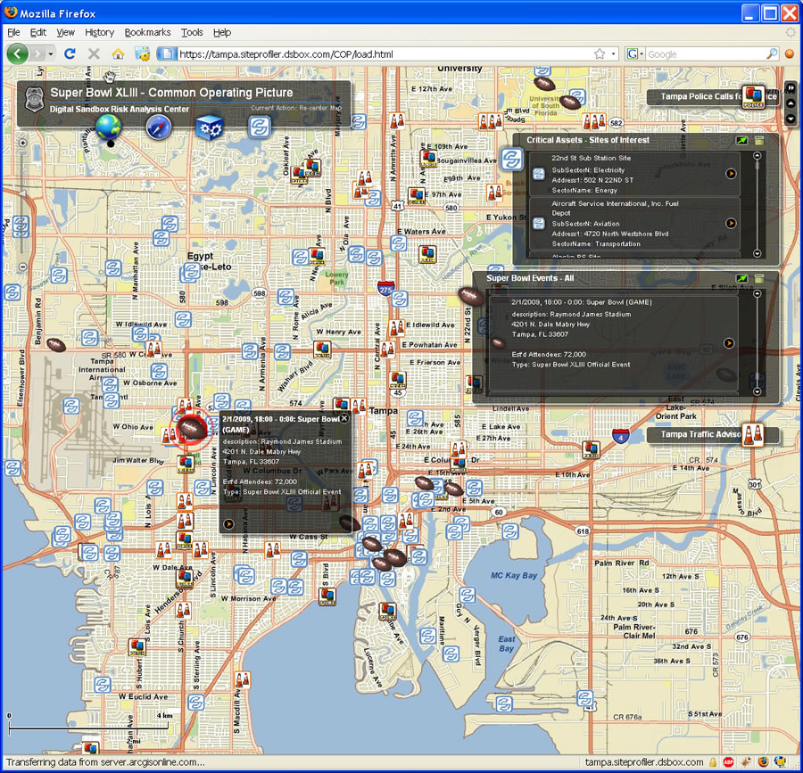Click the green arrow icon in Critical Assets panel
The width and height of the screenshot is (803, 773).
coord(741,140)
